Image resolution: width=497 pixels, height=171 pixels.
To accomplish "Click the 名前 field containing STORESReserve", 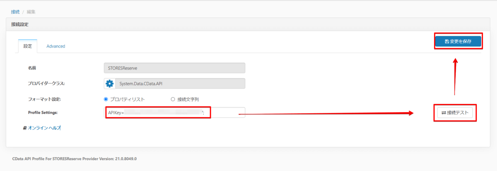I will pos(174,68).
